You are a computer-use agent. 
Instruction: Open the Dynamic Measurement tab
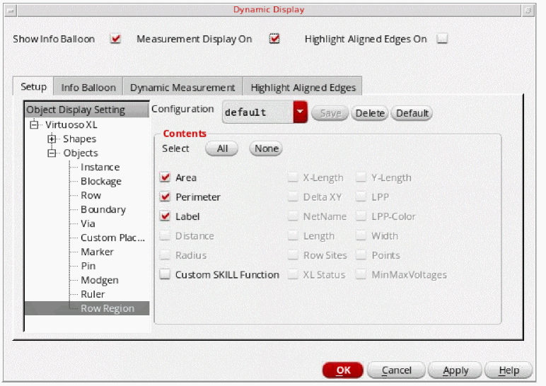click(x=182, y=88)
